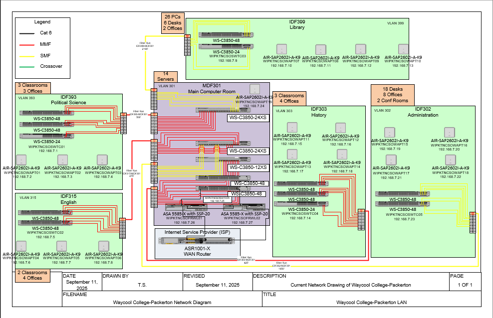Viewport: 493px width, 318px height.
Task: Select the '14 Servers' callout box
Action: (x=166, y=77)
